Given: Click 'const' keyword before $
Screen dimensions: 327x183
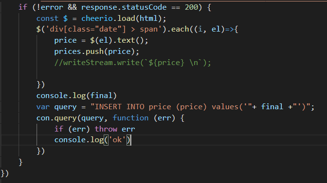Looking at the screenshot, I should pos(47,18).
